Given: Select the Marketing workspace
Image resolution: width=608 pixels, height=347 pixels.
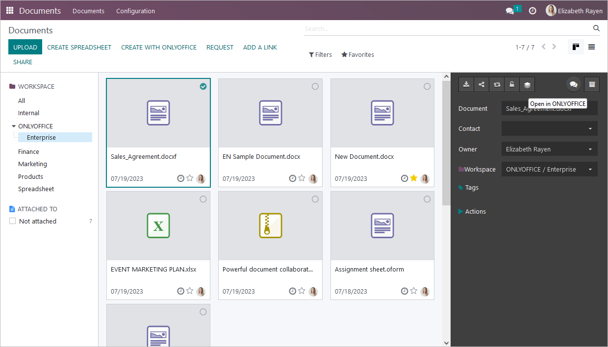Looking at the screenshot, I should [32, 164].
